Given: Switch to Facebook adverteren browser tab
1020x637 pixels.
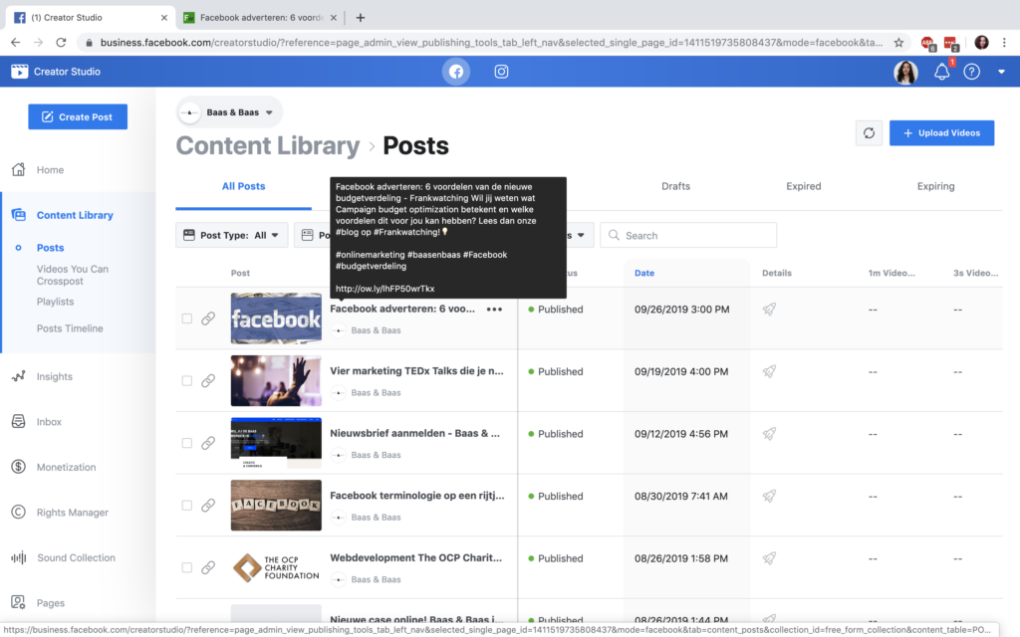Looking at the screenshot, I should (x=261, y=18).
